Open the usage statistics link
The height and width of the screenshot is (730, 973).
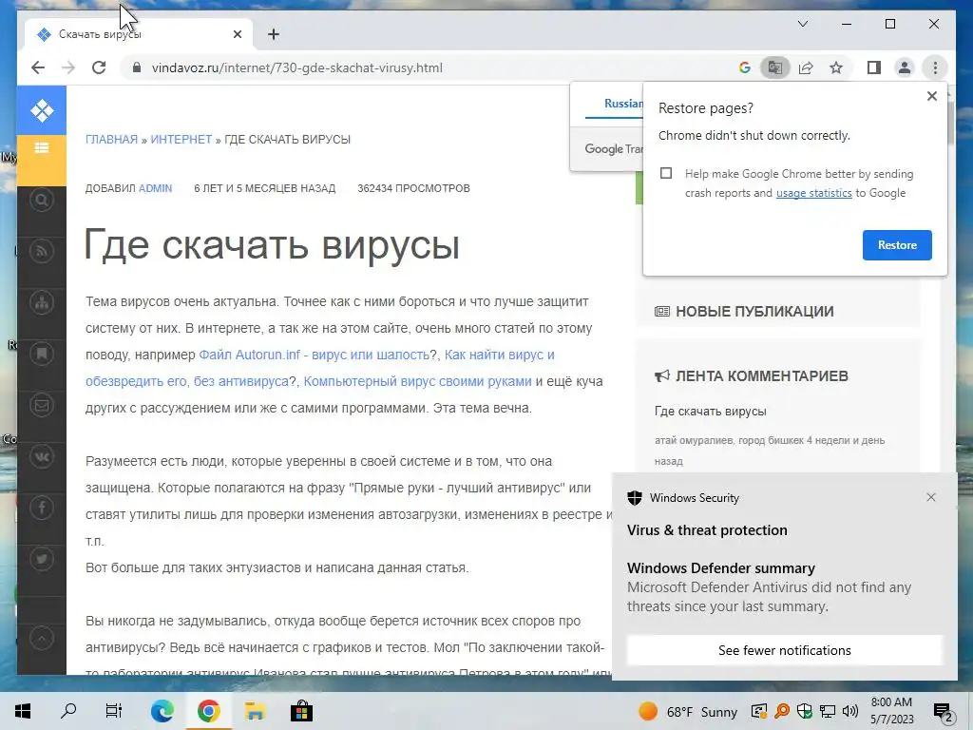[813, 193]
